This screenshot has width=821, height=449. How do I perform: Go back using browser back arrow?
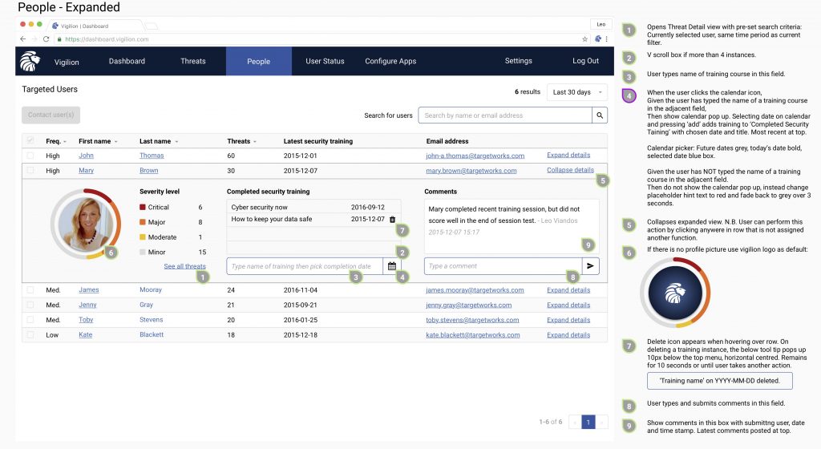click(x=22, y=38)
